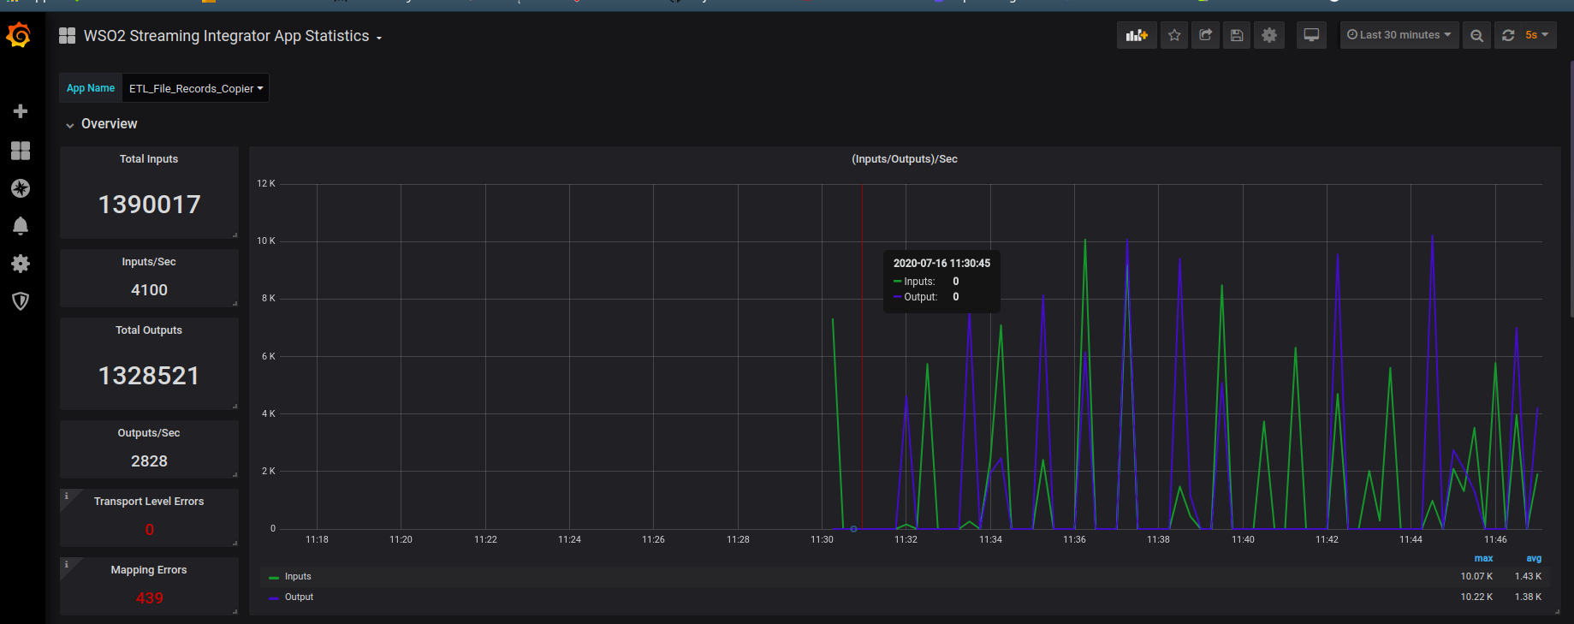Image resolution: width=1574 pixels, height=624 pixels.
Task: Open the Total Inputs panel title menu
Action: point(149,159)
